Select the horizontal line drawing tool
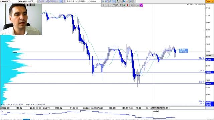The image size is (214, 120). [107, 5]
